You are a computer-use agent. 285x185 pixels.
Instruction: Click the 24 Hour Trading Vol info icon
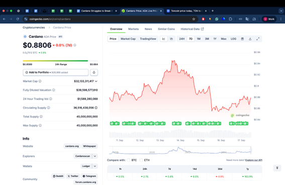(51, 99)
